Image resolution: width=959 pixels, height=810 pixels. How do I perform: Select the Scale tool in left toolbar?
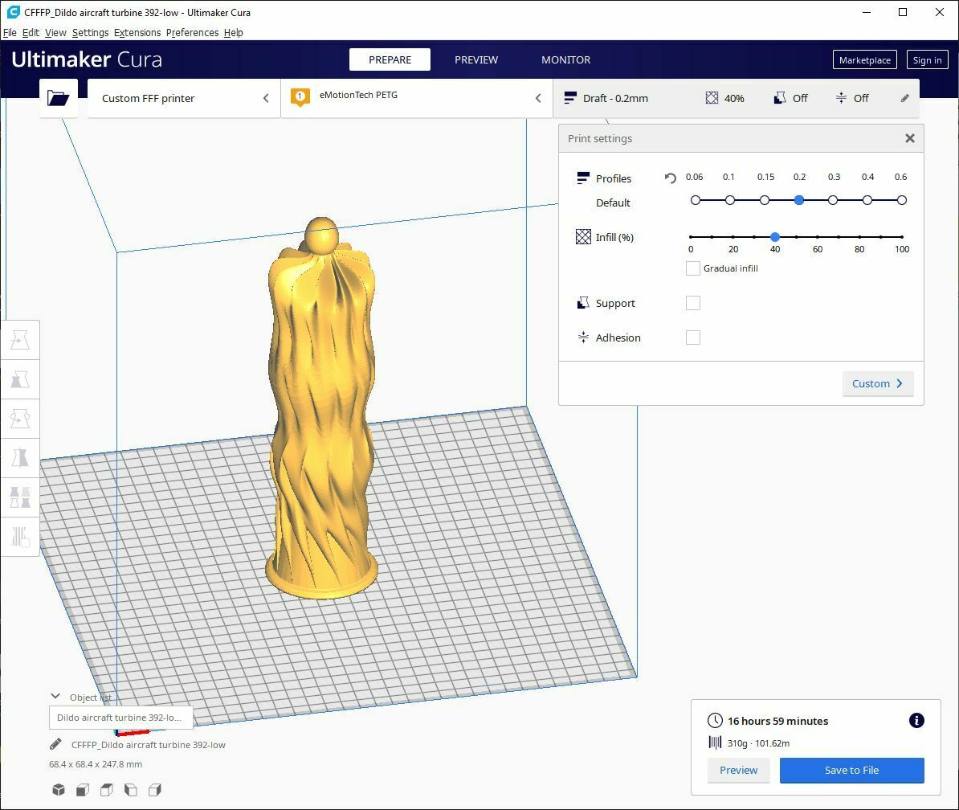point(20,379)
